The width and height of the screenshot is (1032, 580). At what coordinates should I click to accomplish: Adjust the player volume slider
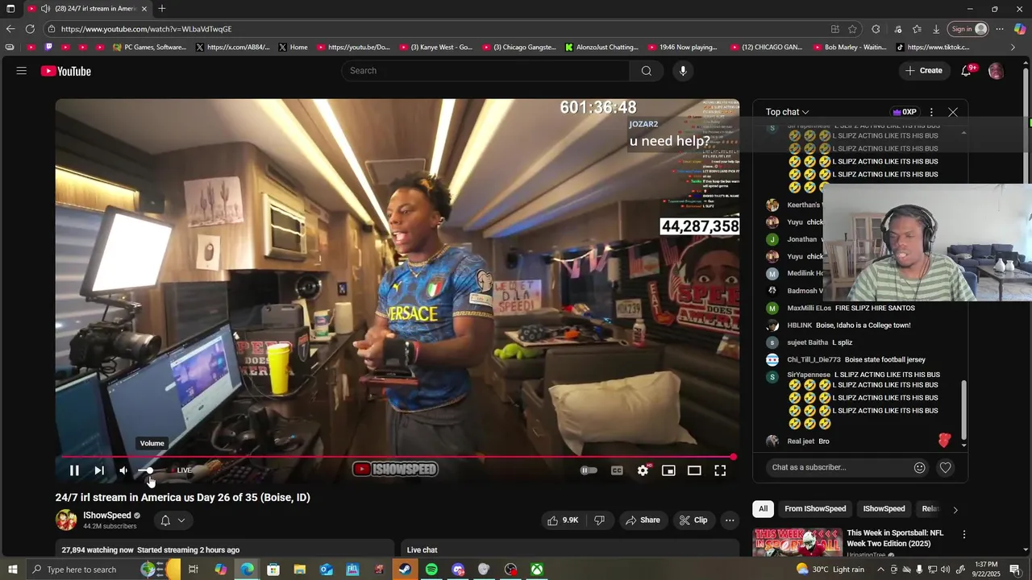(147, 470)
